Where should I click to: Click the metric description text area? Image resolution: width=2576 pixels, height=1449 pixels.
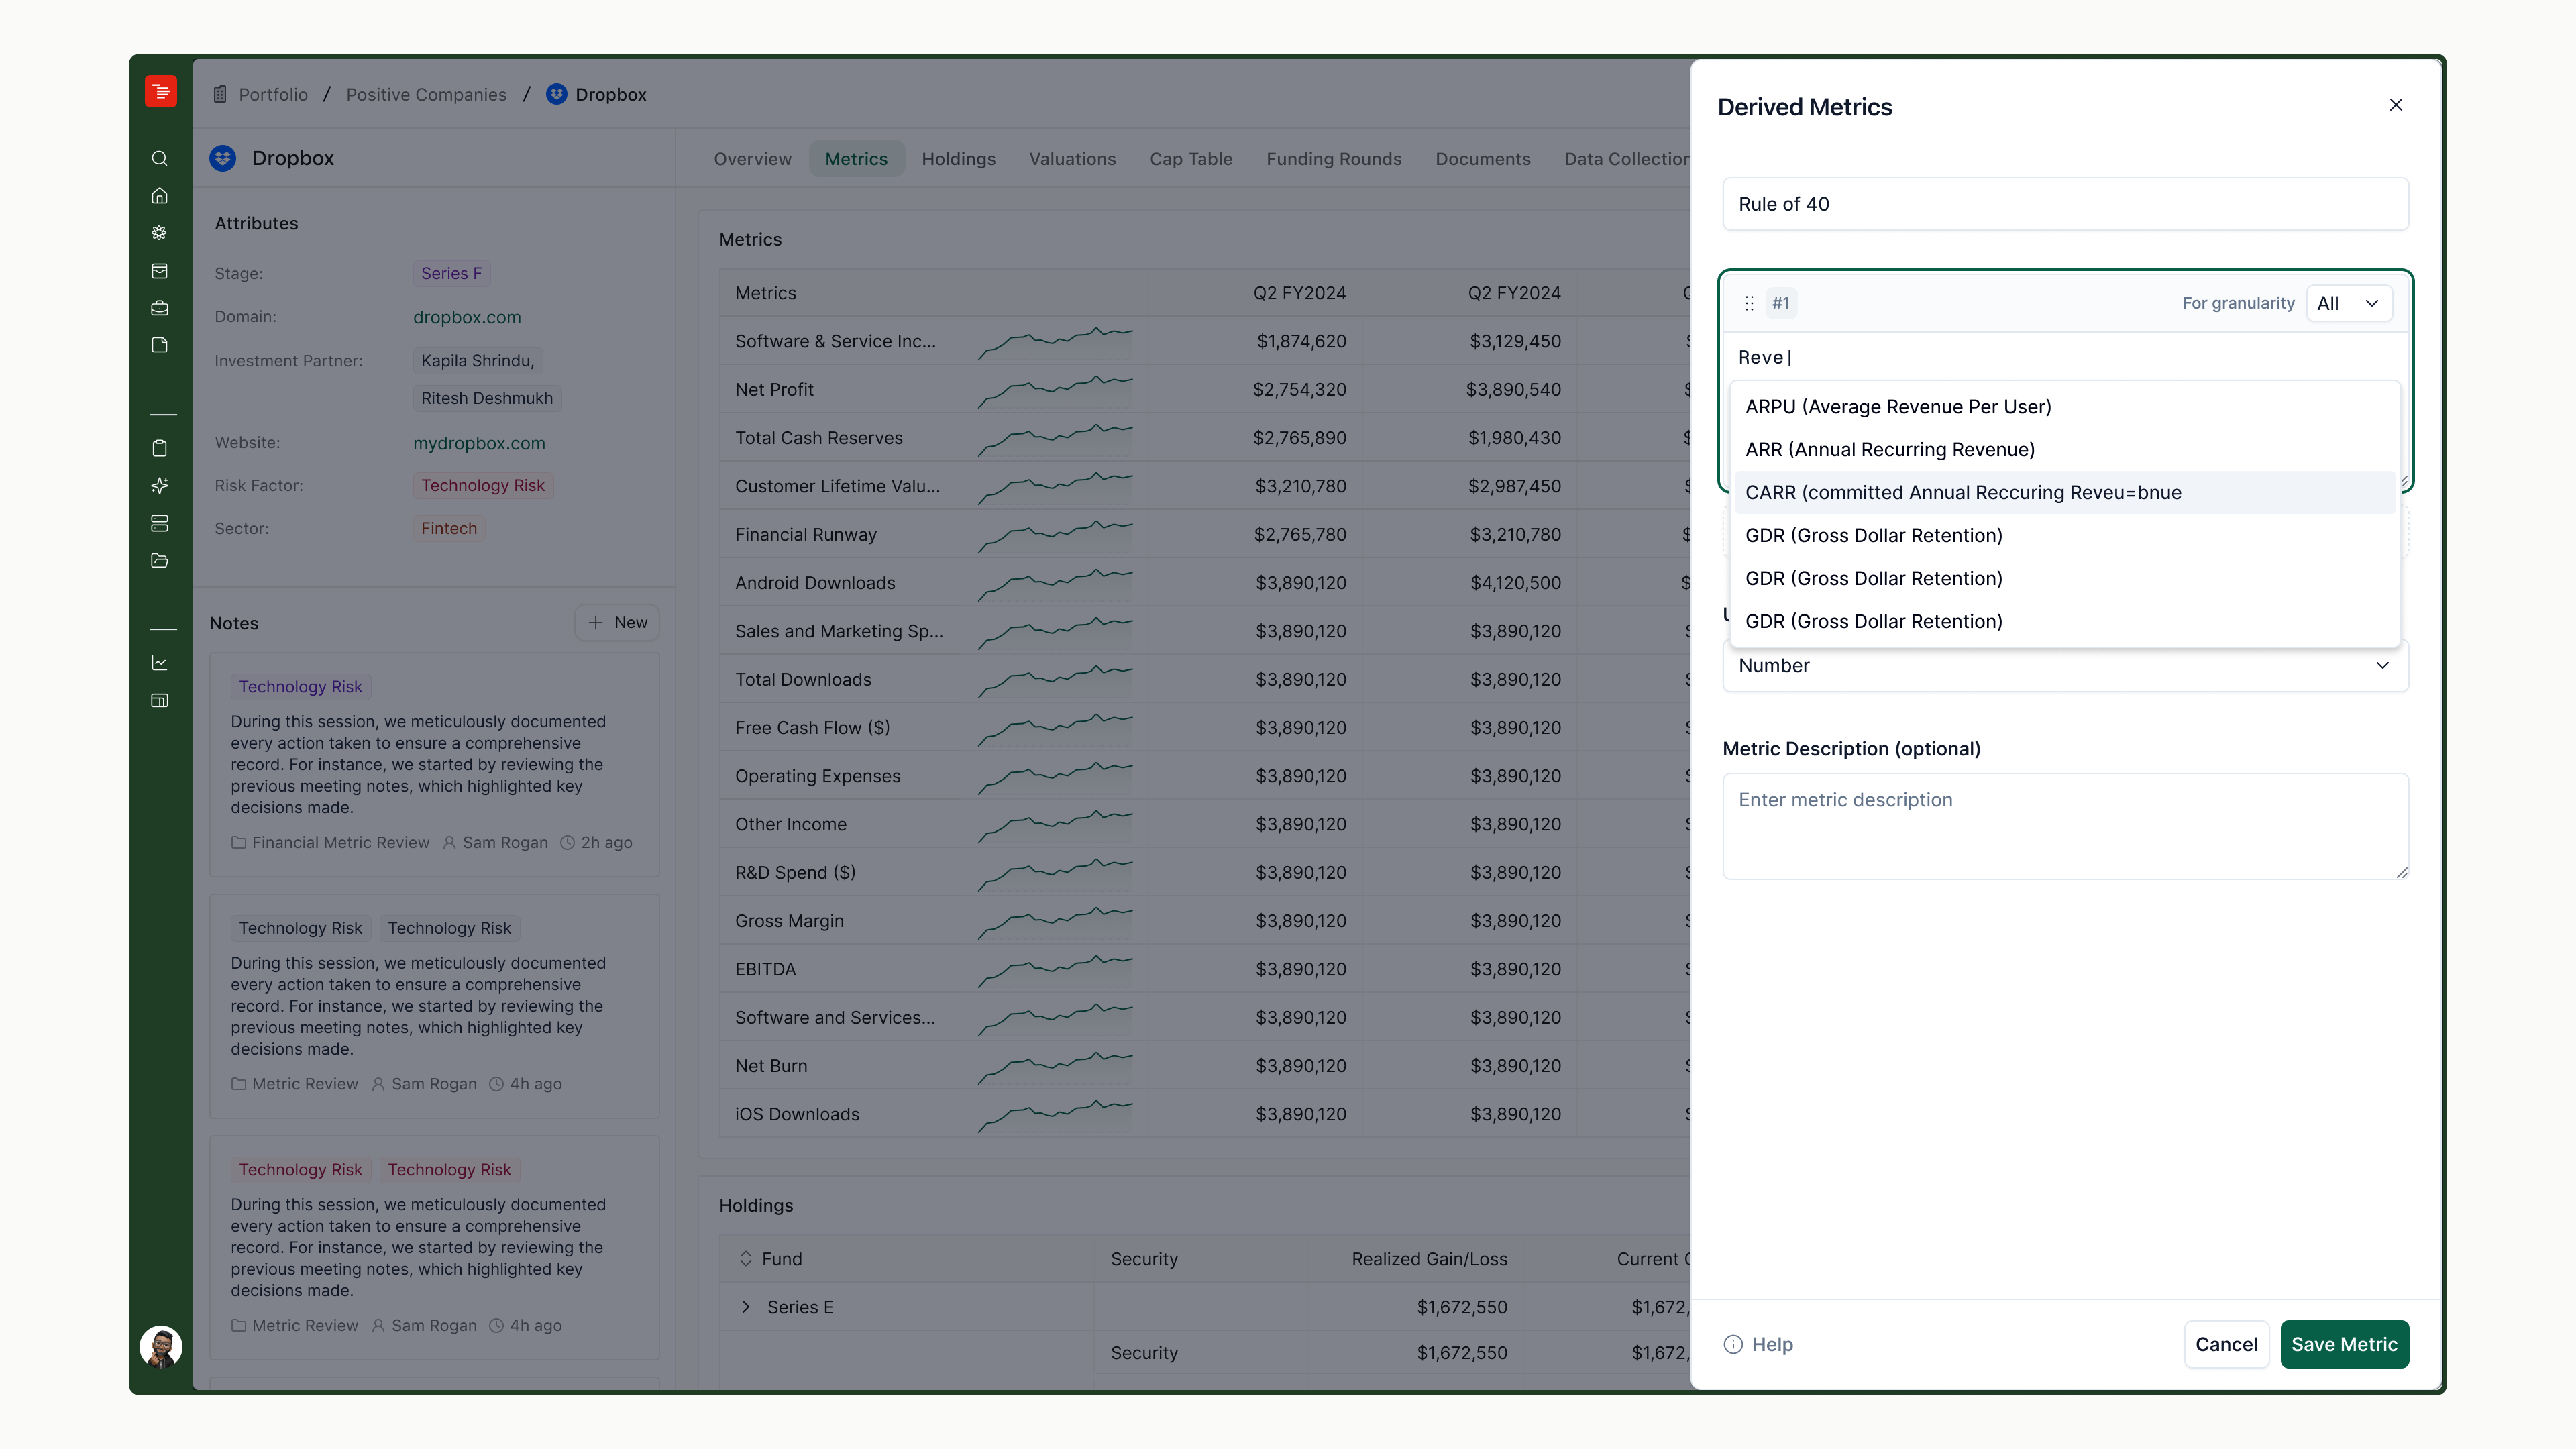pos(2065,826)
